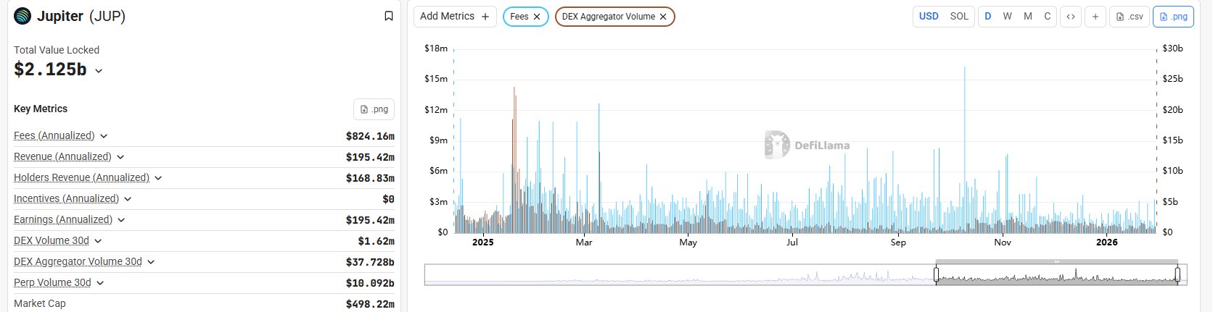
Task: Remove DEX Aggregator Volume metric chip
Action: click(663, 17)
